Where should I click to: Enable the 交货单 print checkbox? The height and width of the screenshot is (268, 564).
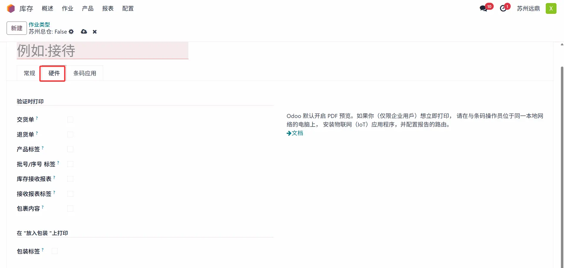click(70, 120)
